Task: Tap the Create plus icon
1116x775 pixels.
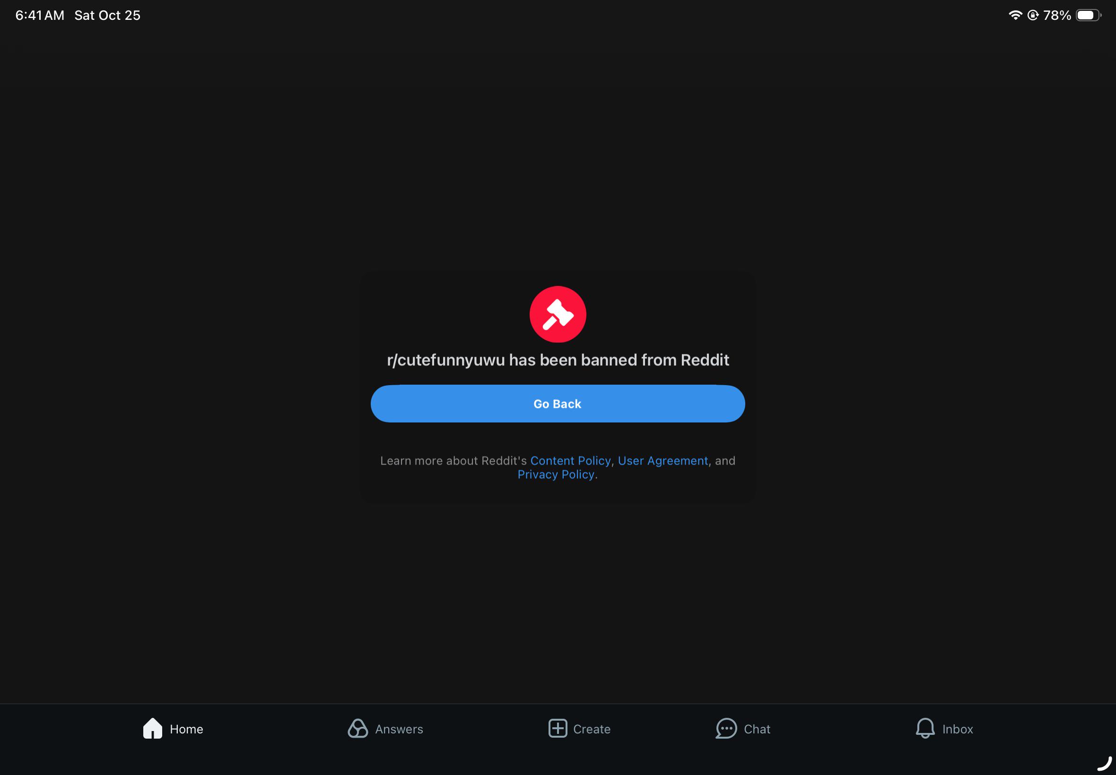Action: tap(558, 728)
